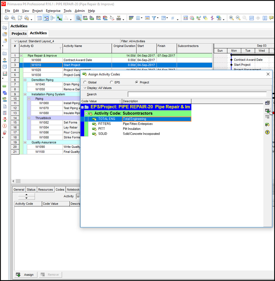Screen dimensions: 275x281
Task: Close the Assign Activity Codes dialog
Action: tap(268, 74)
